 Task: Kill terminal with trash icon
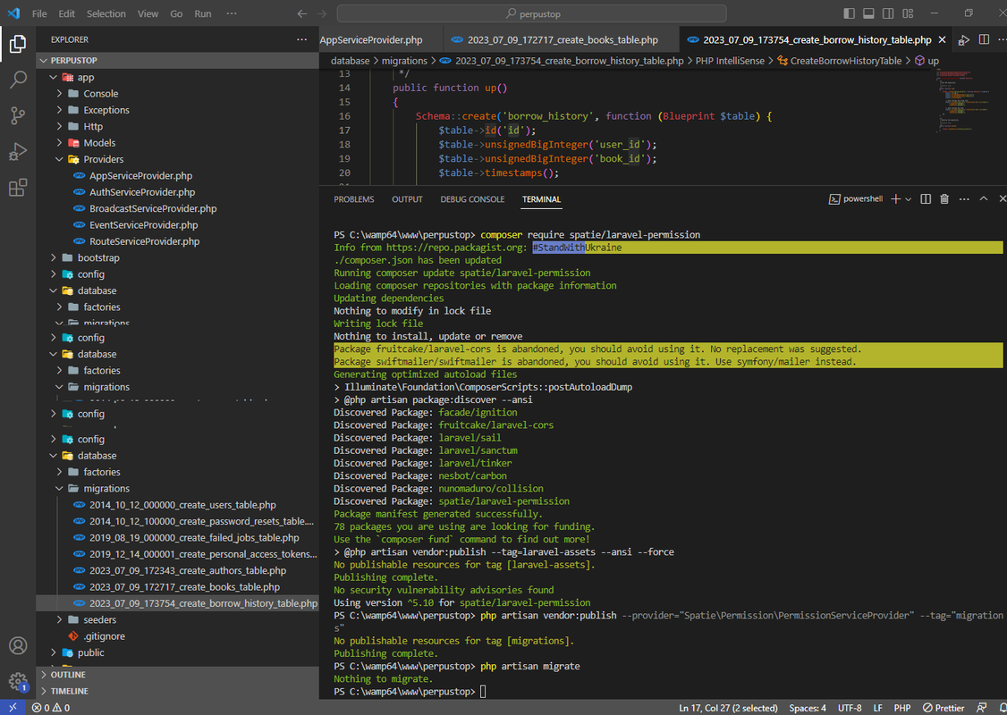click(x=944, y=199)
